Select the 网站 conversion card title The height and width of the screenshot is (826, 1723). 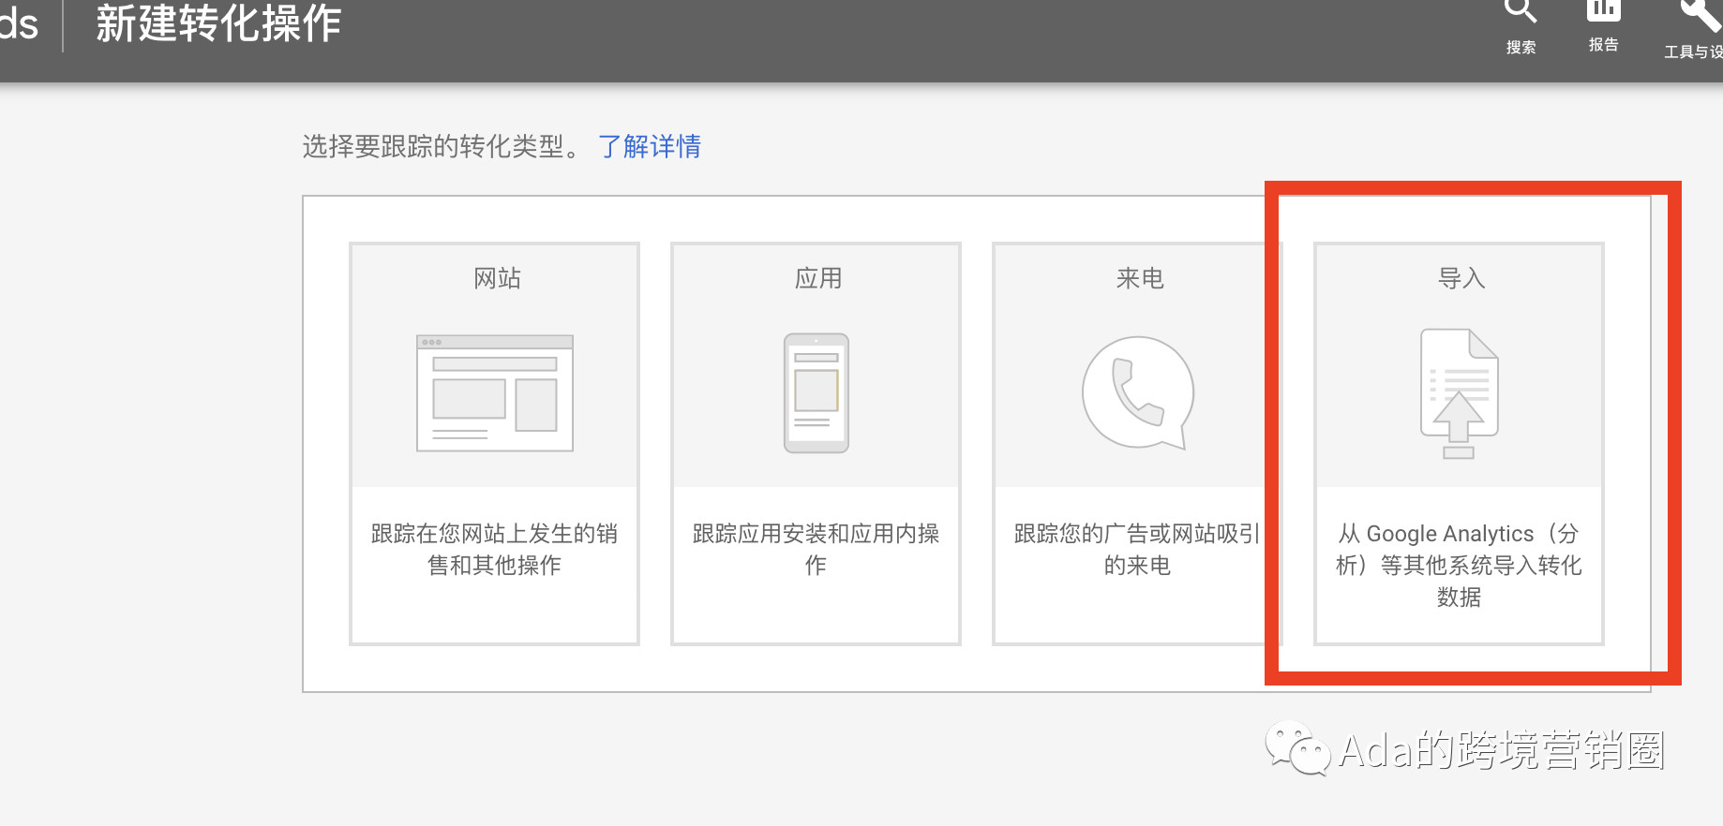pos(497,278)
